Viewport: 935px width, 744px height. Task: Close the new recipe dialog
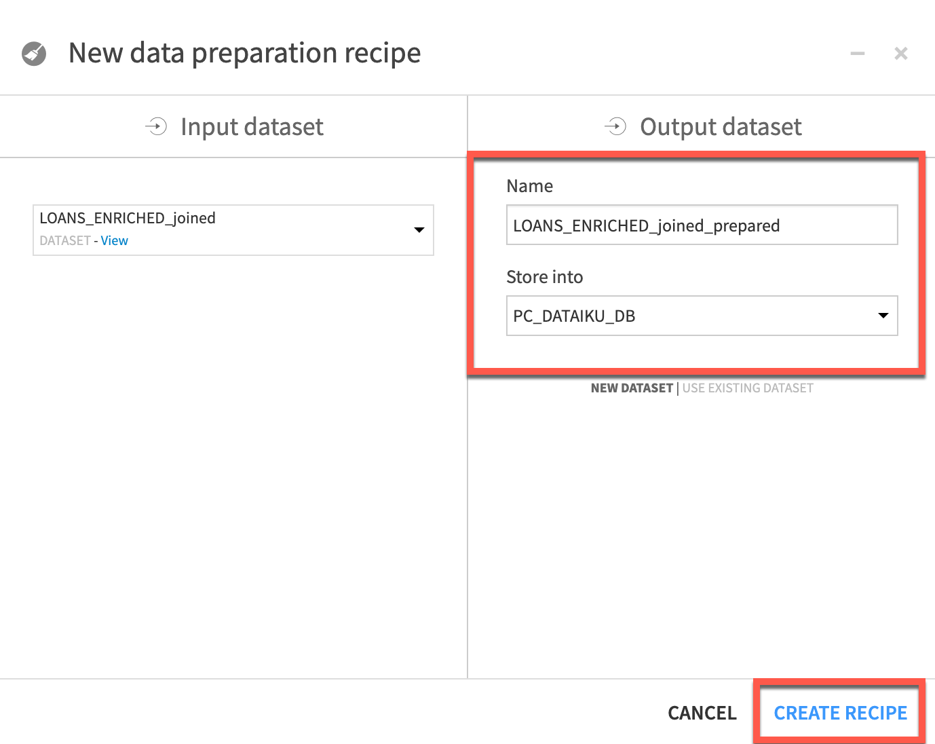901,54
